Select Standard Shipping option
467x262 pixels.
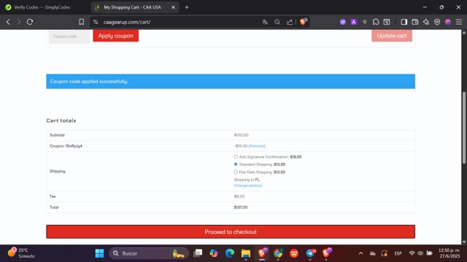[236, 164]
